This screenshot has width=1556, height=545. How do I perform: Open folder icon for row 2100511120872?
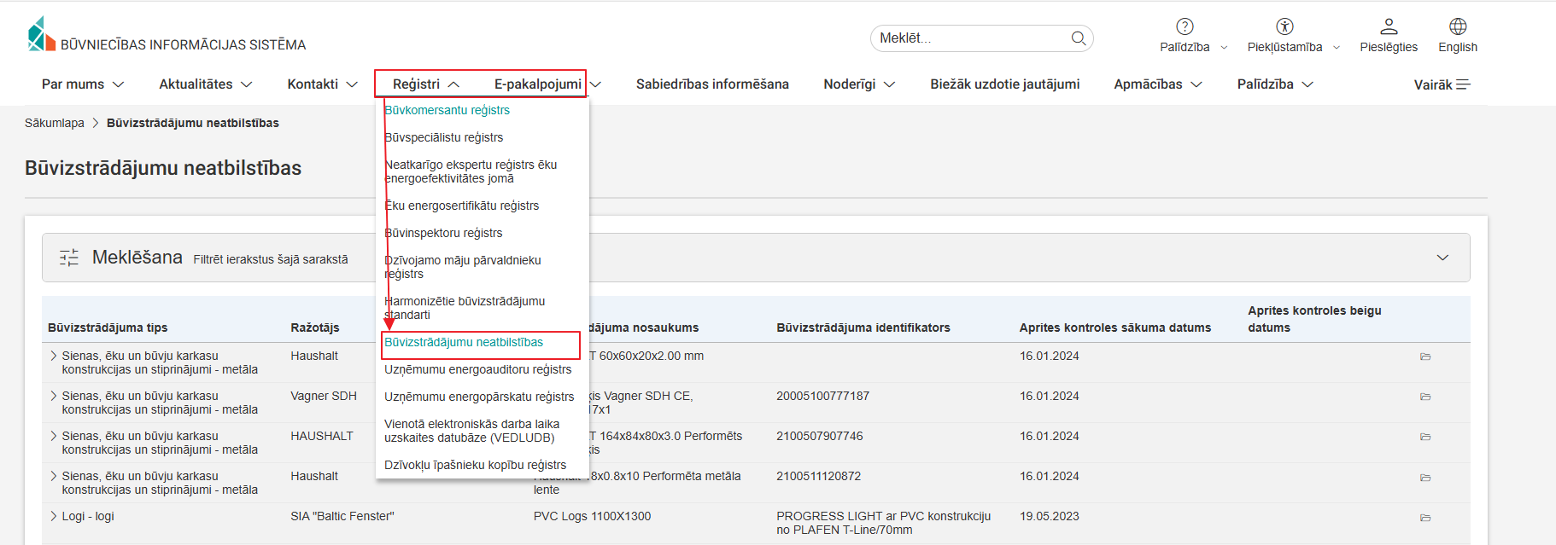click(1425, 478)
